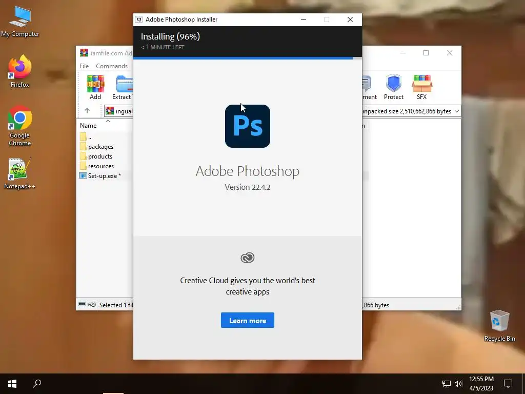The width and height of the screenshot is (525, 394).
Task: Open the Recycle Bin
Action: [x=499, y=326]
